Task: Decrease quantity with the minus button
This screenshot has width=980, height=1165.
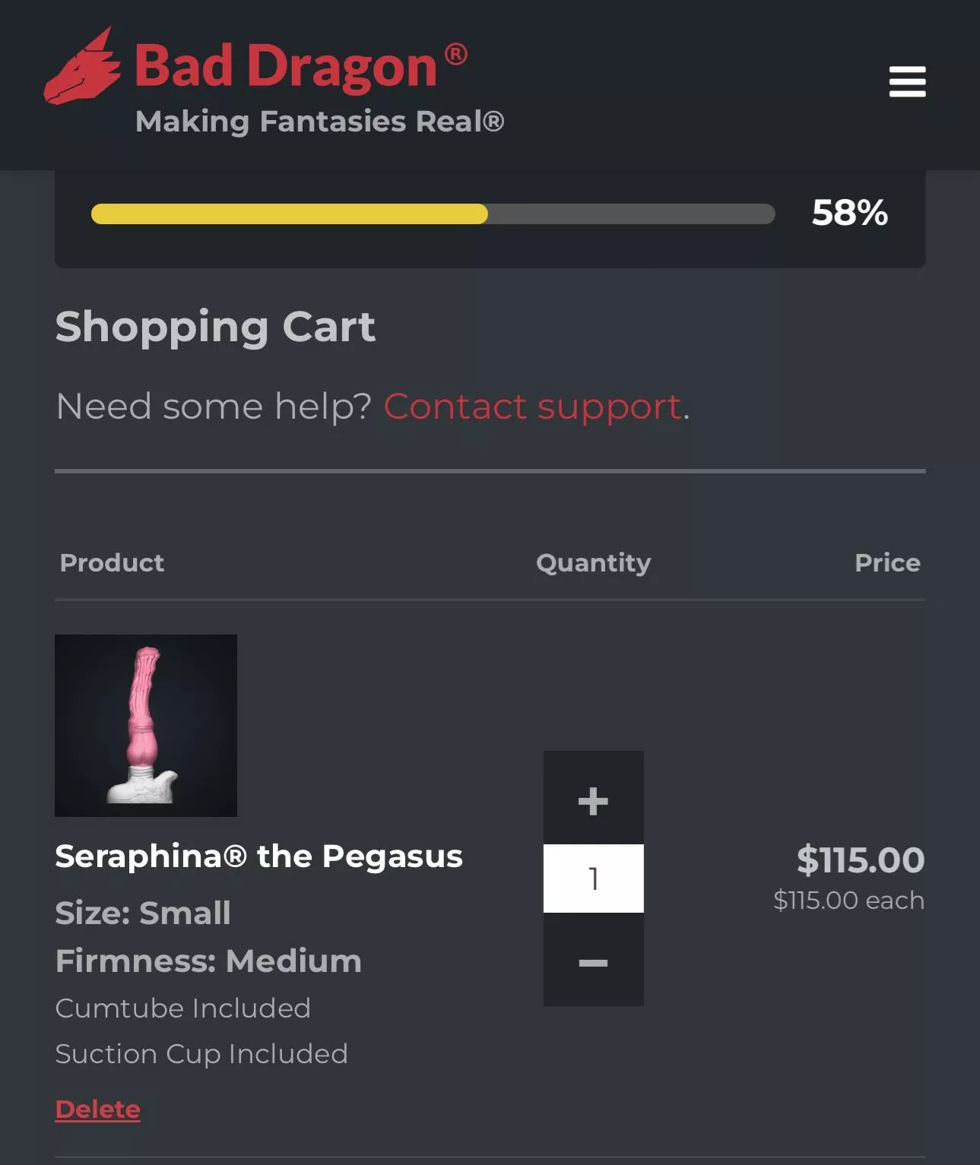Action: (593, 962)
